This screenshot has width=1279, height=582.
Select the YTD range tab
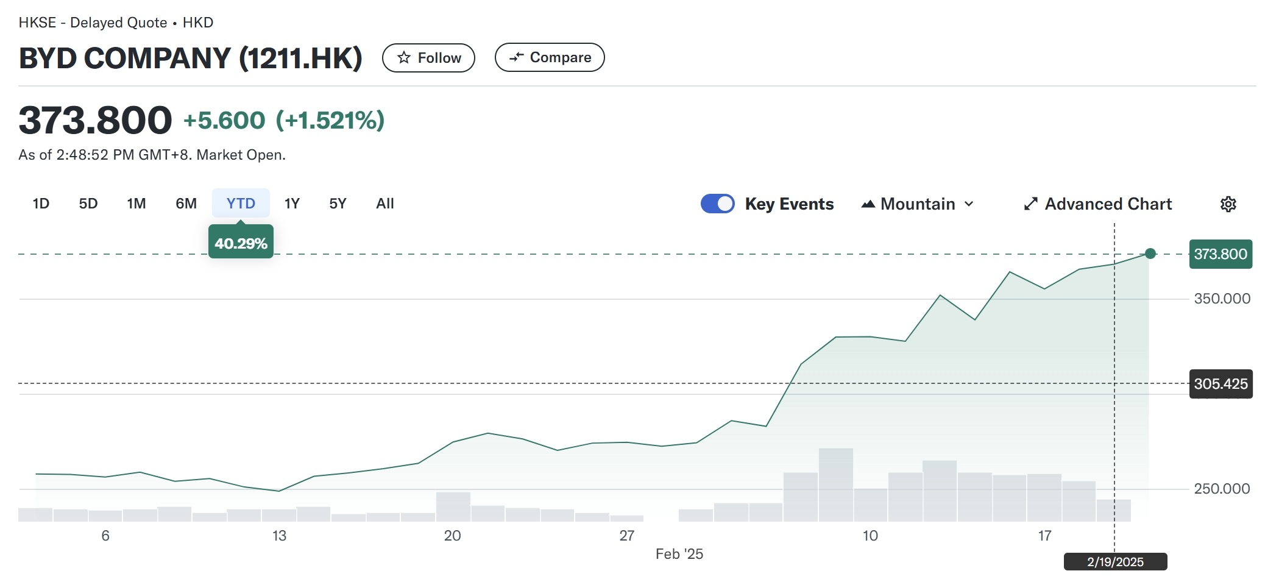(241, 204)
